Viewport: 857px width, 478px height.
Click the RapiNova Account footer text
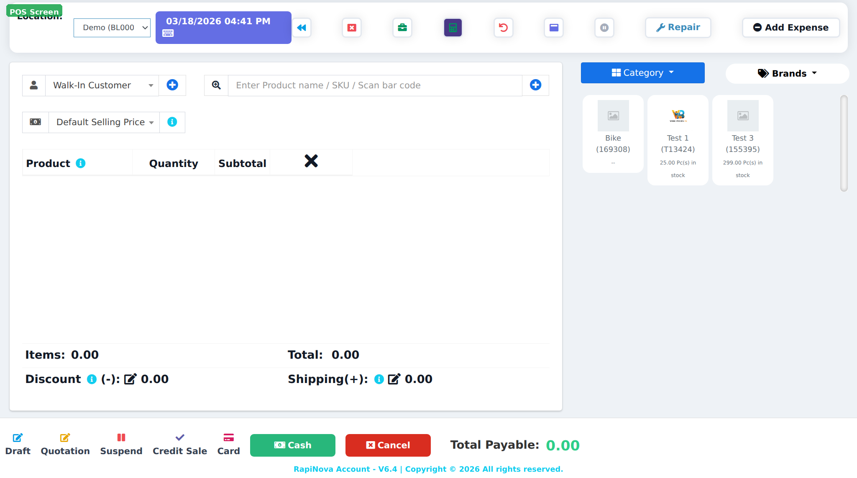428,469
